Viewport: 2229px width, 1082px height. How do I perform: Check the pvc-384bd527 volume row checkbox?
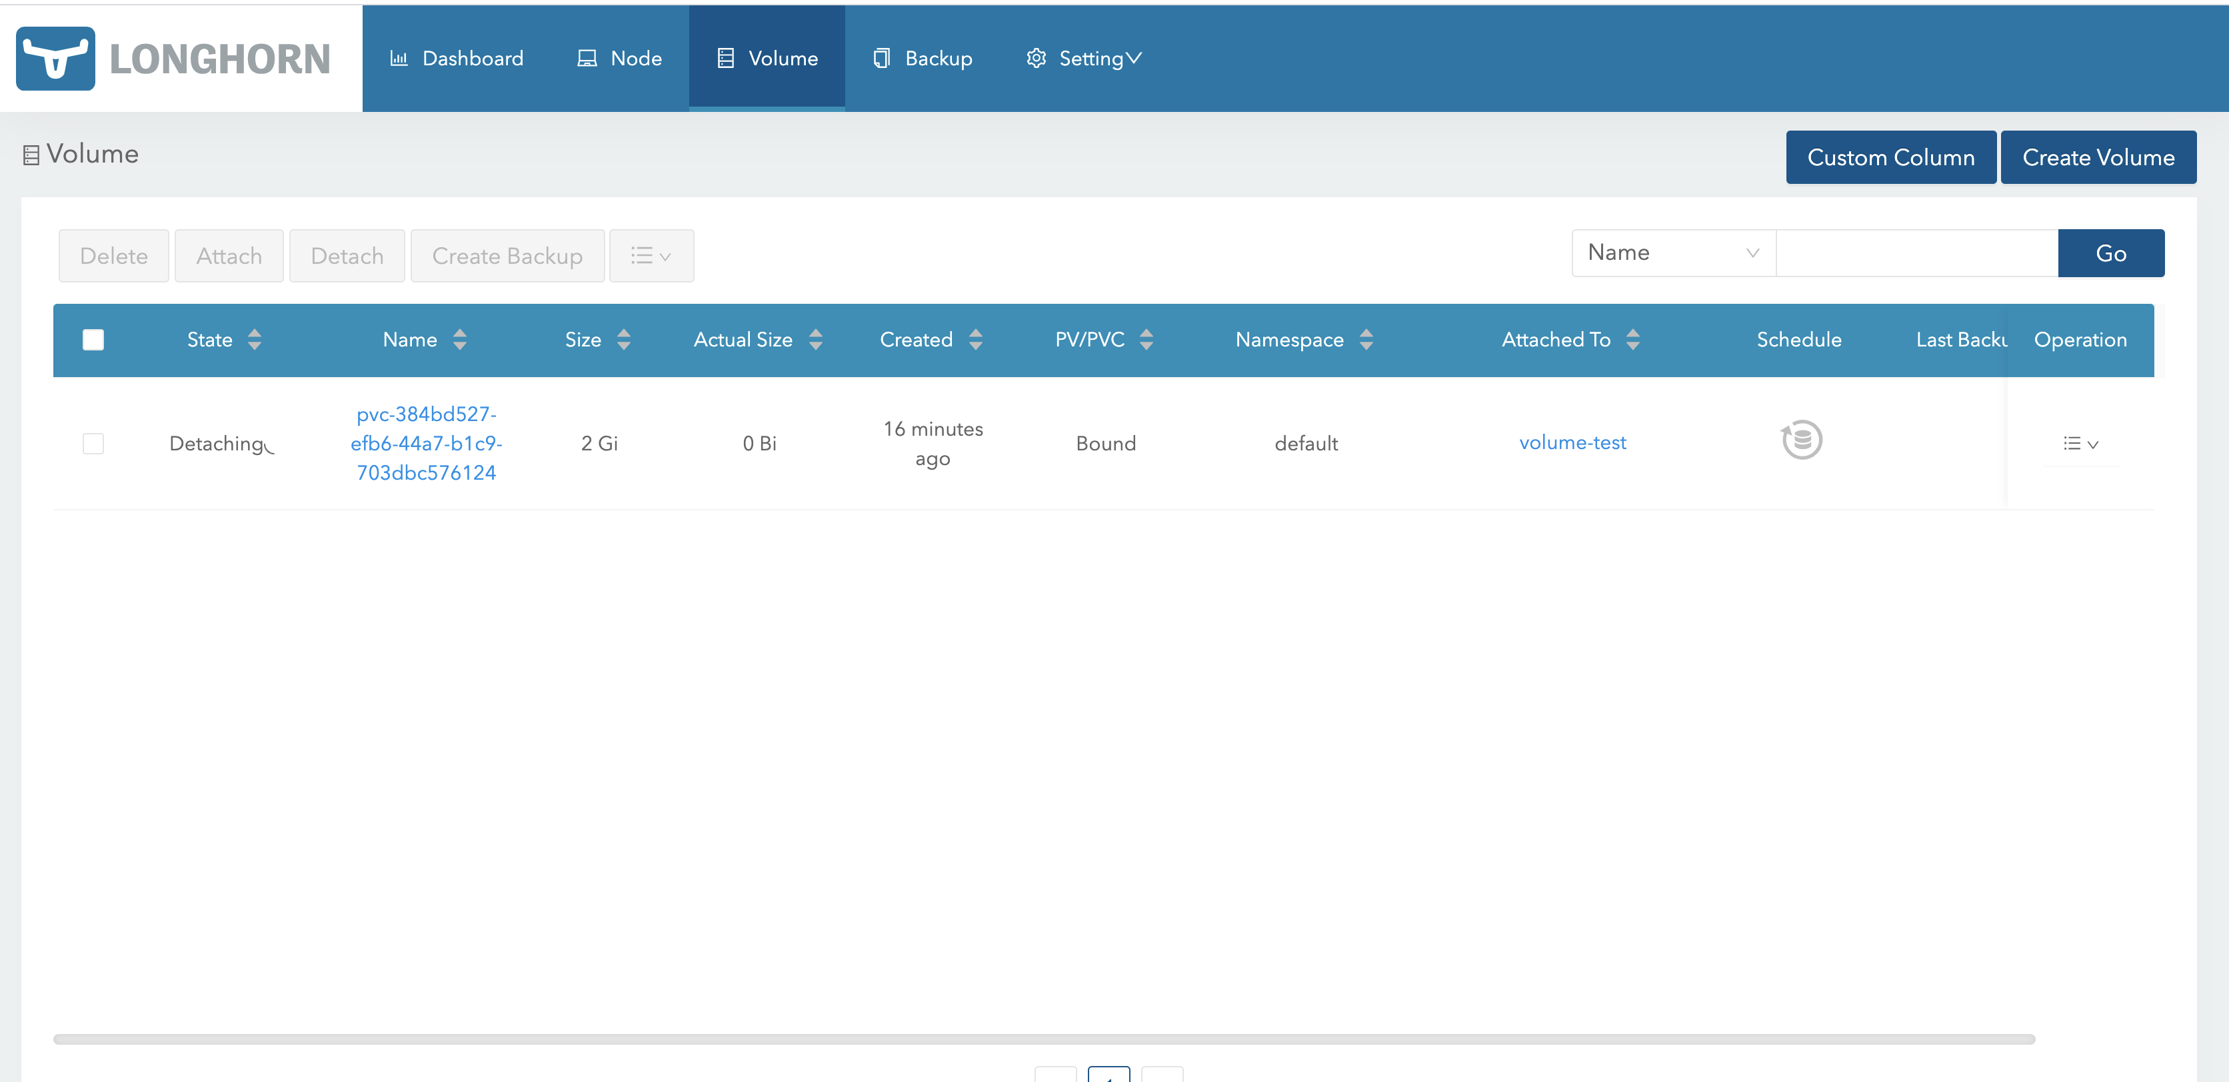pyautogui.click(x=93, y=444)
